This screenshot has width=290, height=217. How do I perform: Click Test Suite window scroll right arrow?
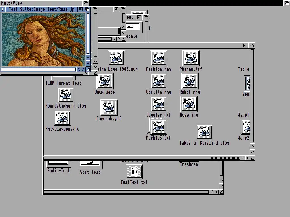pyautogui.click(x=216, y=192)
